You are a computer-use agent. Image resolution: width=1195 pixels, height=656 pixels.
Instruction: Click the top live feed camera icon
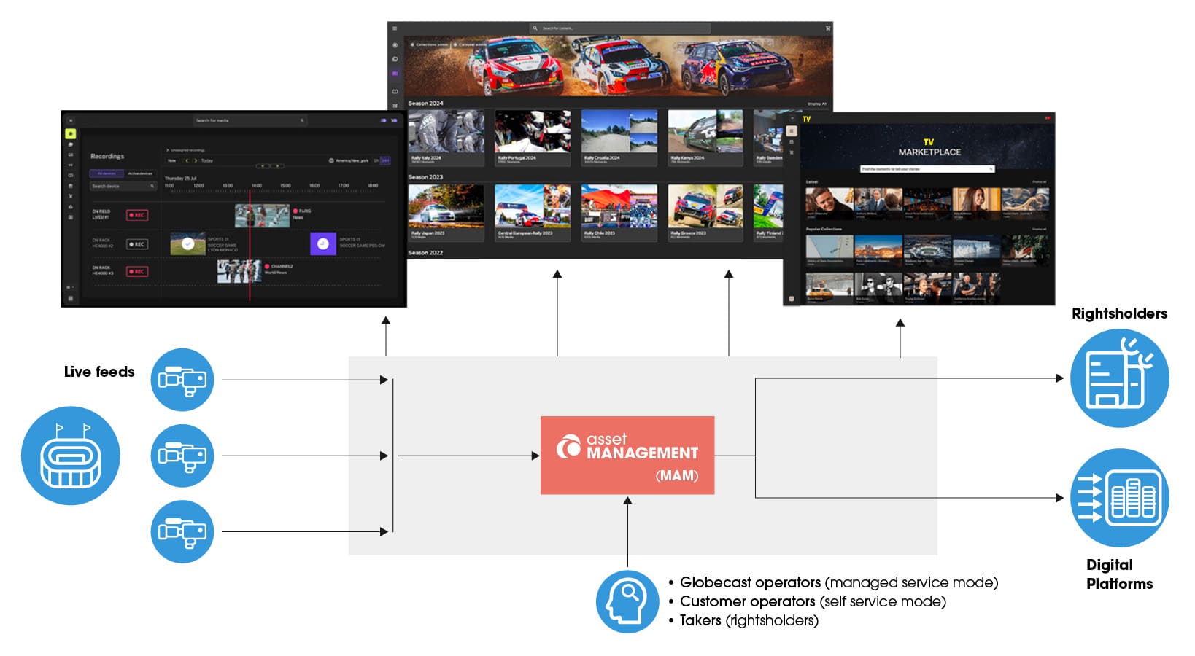[182, 380]
